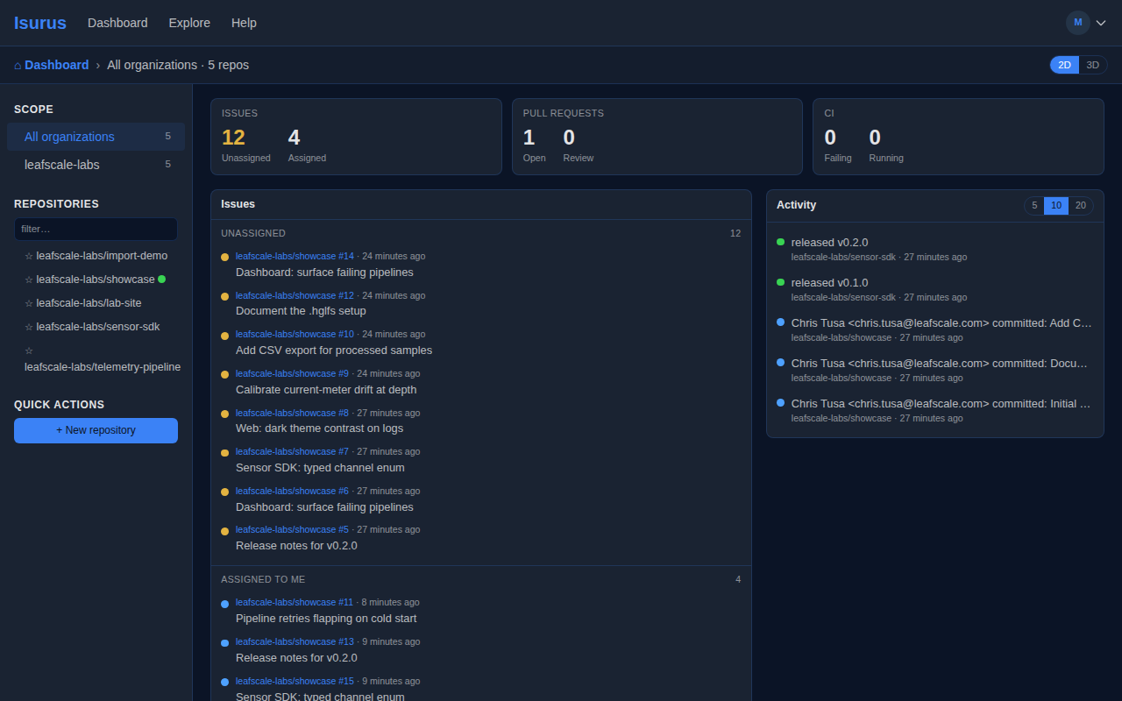Viewport: 1122px width, 701px height.
Task: Click the New repository button
Action: click(96, 430)
